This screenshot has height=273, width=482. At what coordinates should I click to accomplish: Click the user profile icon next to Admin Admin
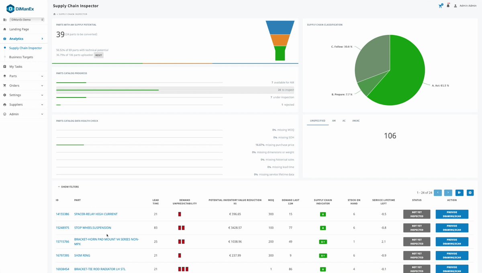click(x=455, y=6)
